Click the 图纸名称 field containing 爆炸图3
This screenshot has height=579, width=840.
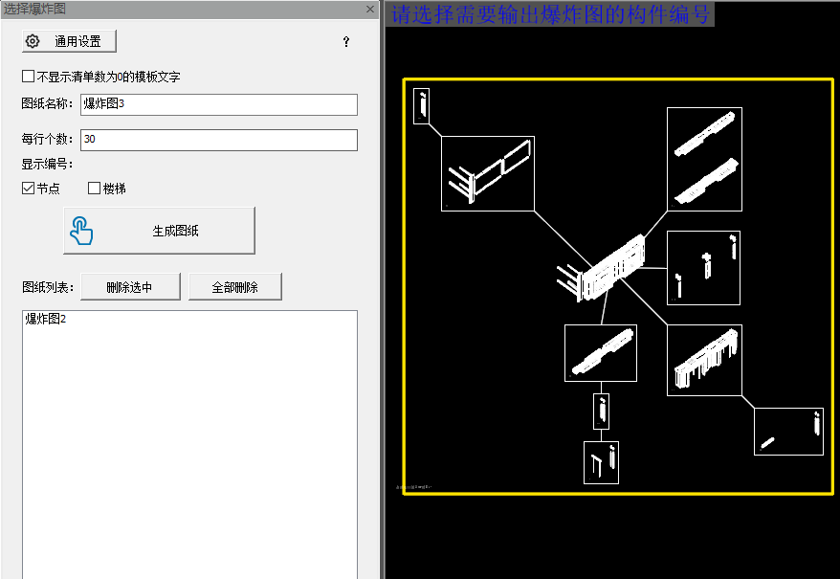click(218, 104)
